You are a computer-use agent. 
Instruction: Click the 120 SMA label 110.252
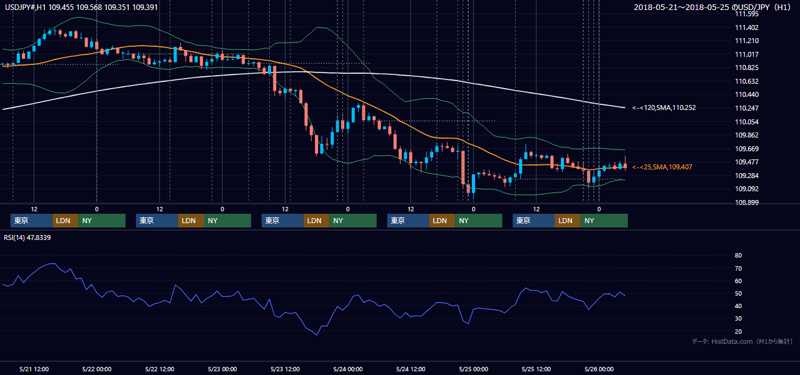(664, 107)
